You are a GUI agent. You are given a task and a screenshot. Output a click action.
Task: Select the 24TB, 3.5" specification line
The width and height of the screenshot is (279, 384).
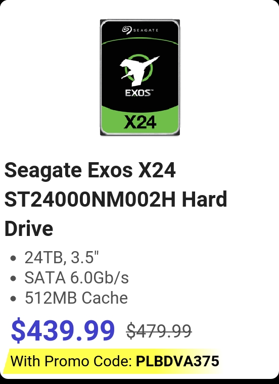(62, 257)
